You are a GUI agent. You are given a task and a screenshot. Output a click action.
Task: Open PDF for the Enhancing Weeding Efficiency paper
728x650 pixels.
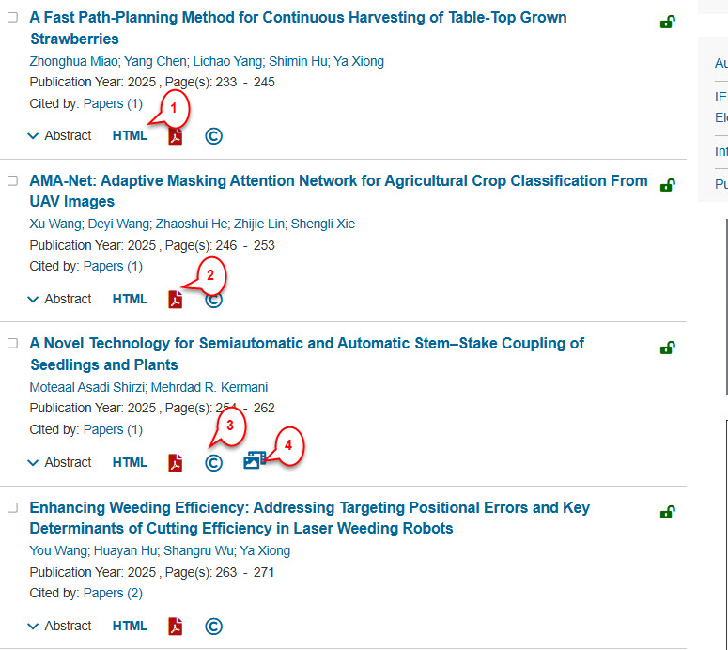pyautogui.click(x=175, y=627)
